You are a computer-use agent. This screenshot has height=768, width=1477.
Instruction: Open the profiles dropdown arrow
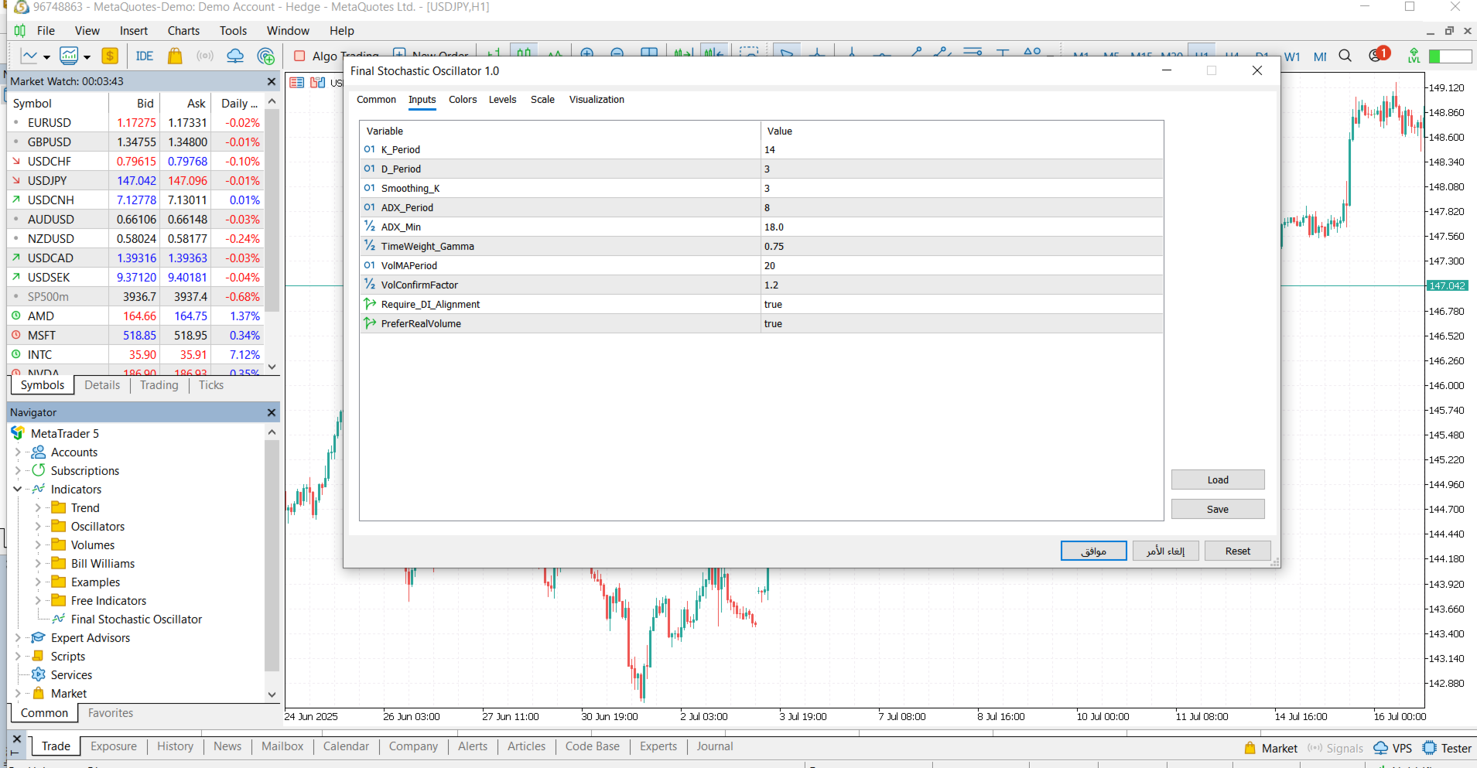point(87,56)
